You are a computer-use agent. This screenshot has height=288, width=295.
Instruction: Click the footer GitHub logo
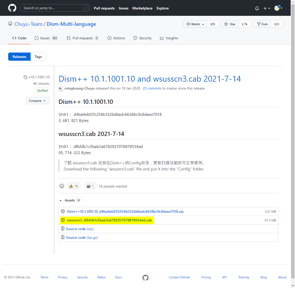point(145,278)
